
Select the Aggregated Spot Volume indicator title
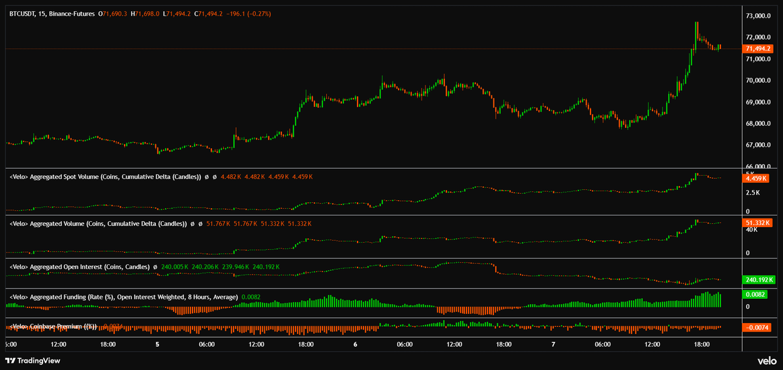(x=105, y=177)
